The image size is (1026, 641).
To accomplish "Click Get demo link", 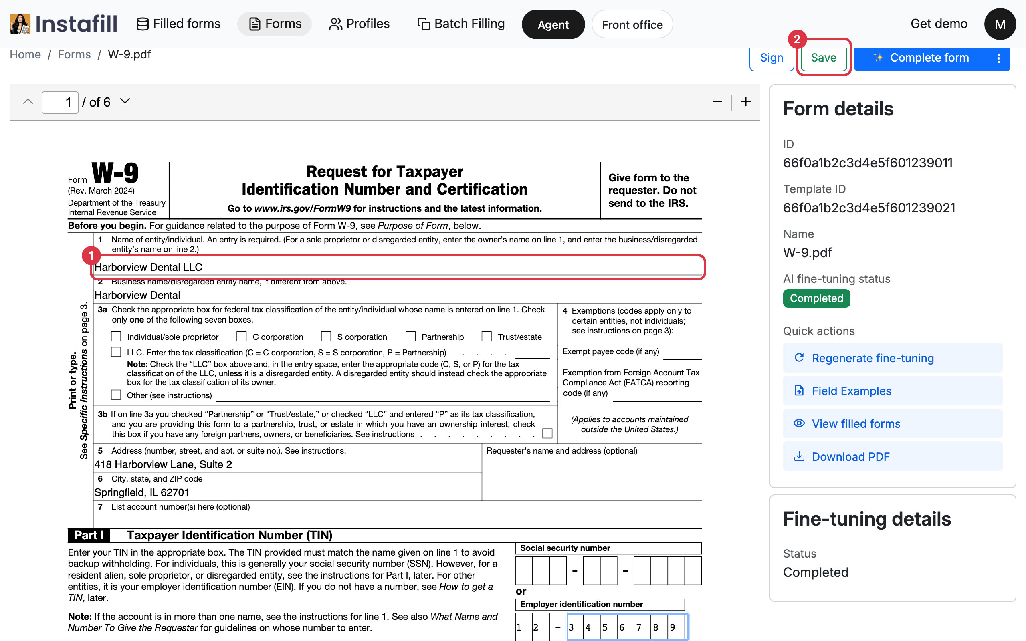I will point(939,24).
